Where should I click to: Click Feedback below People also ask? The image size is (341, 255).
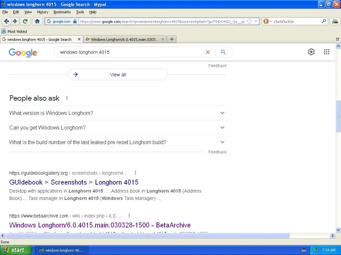[217, 152]
